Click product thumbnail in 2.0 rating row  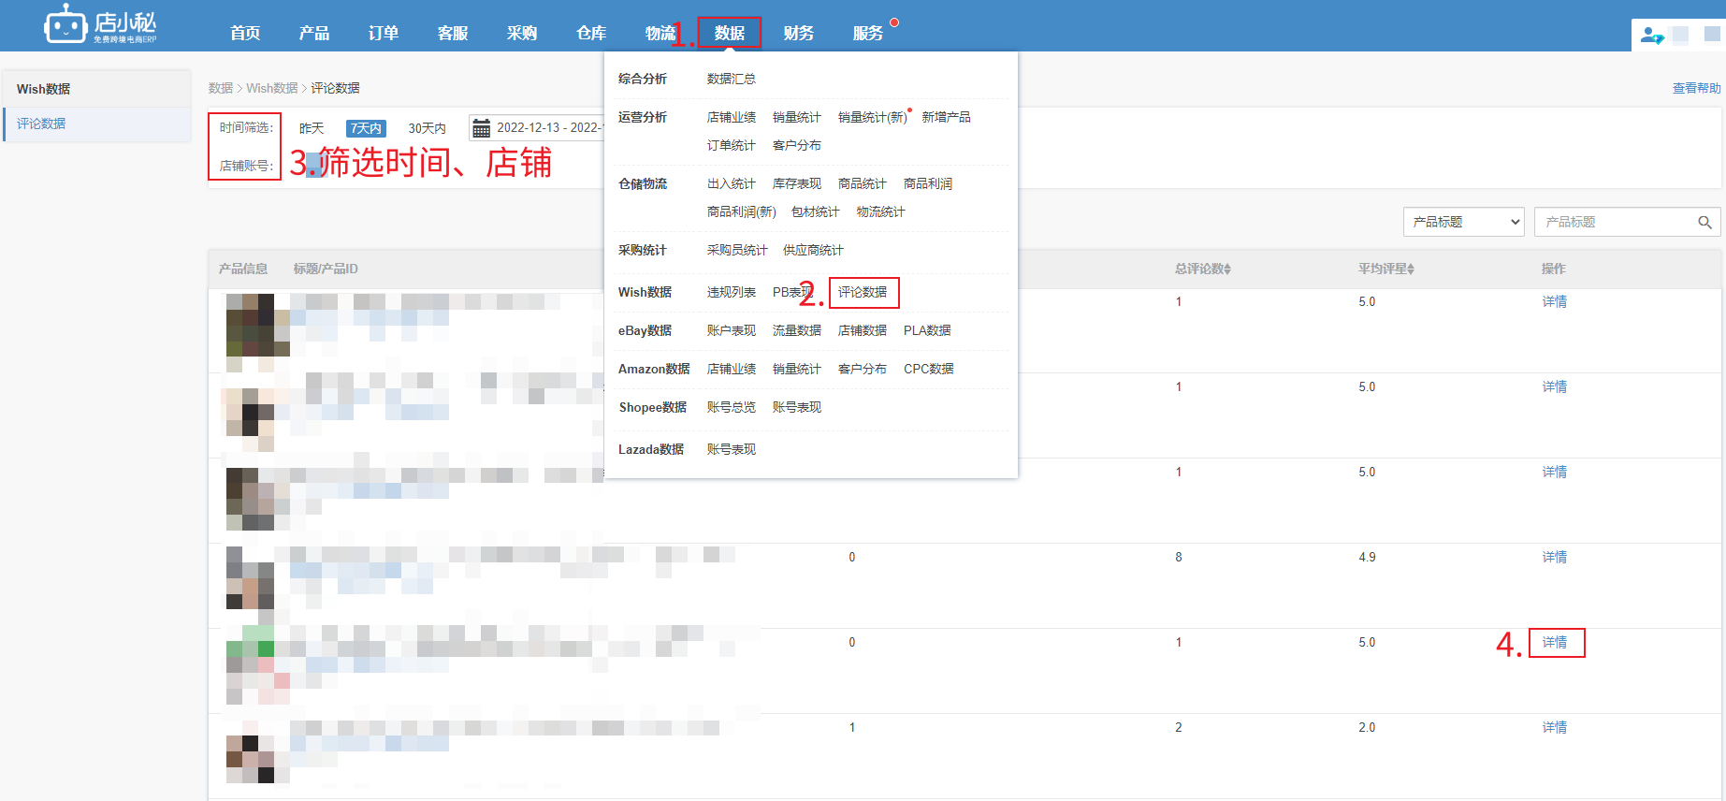click(251, 759)
